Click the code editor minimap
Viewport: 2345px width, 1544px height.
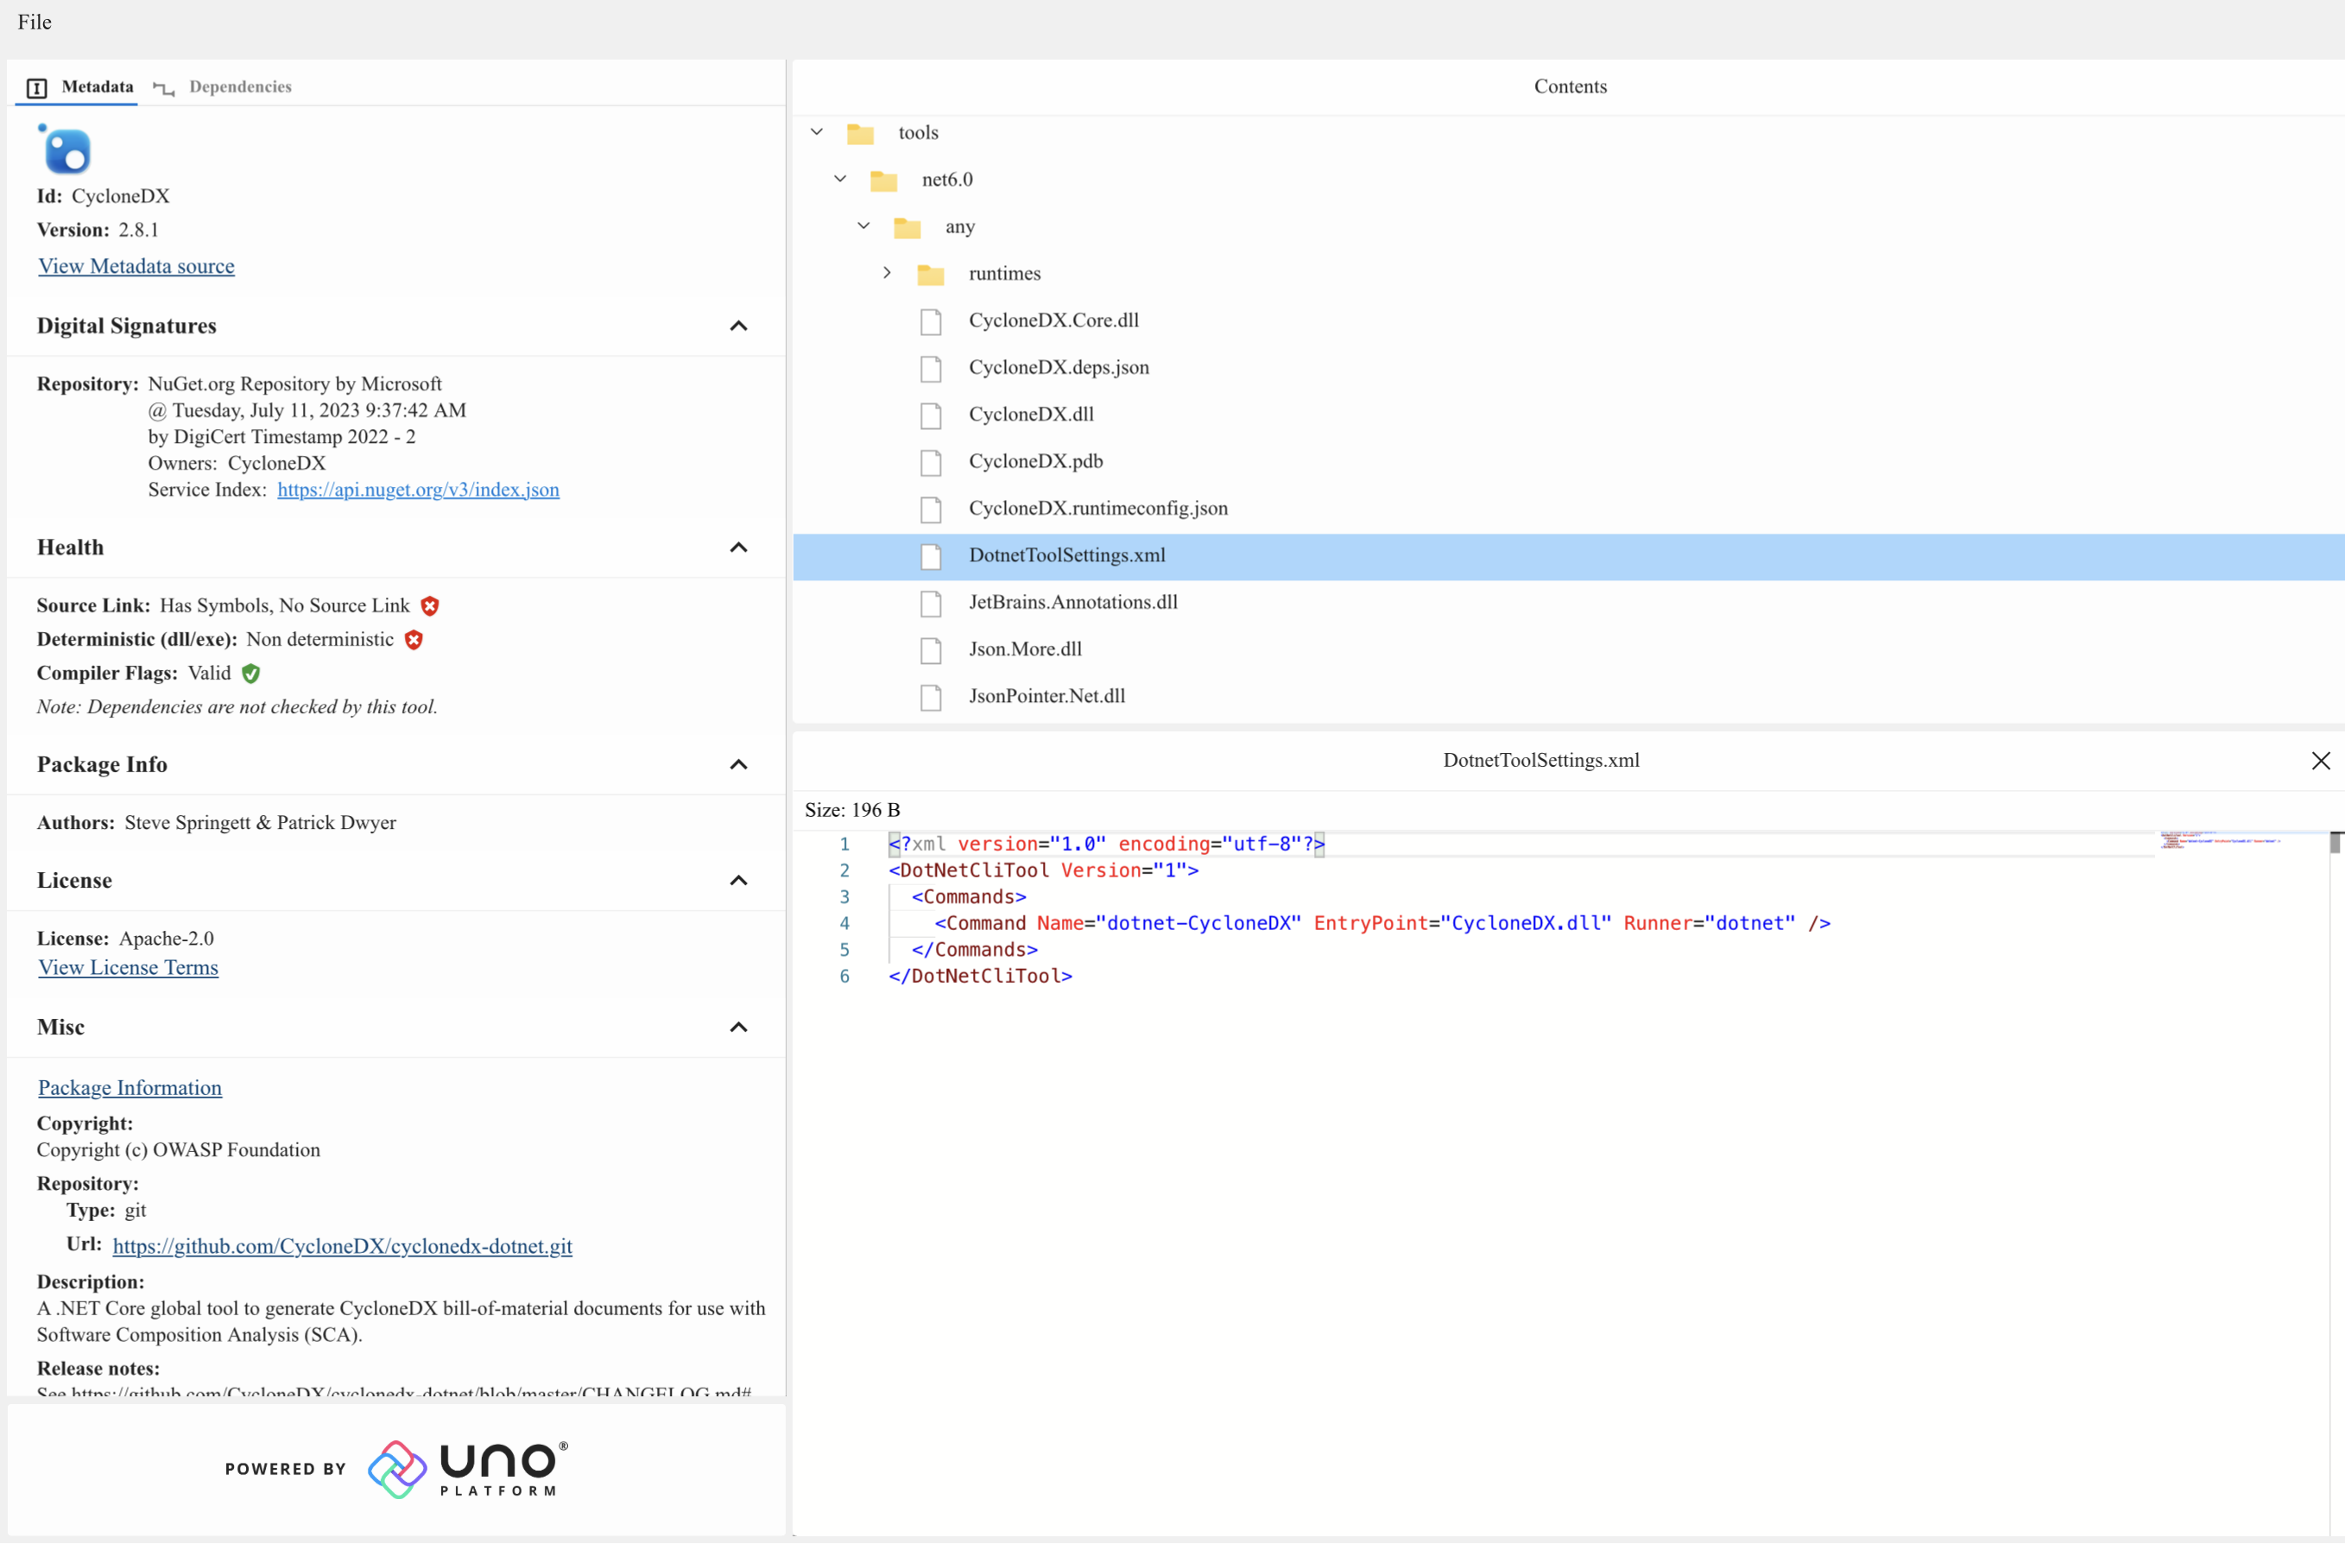point(2219,839)
